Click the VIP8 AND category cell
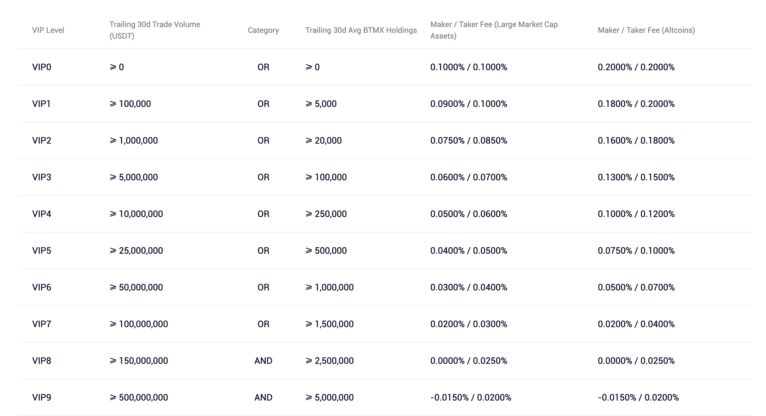 point(263,361)
